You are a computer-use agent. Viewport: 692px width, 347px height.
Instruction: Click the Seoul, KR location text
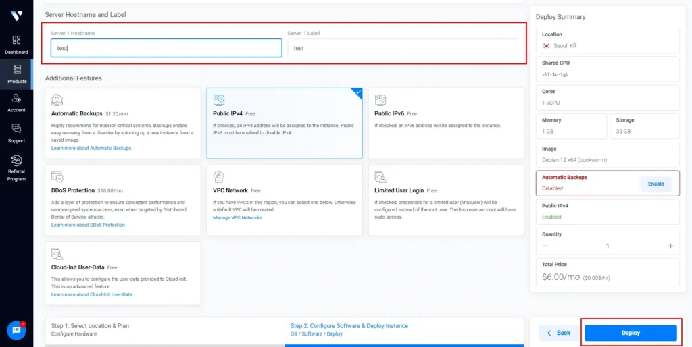(566, 46)
